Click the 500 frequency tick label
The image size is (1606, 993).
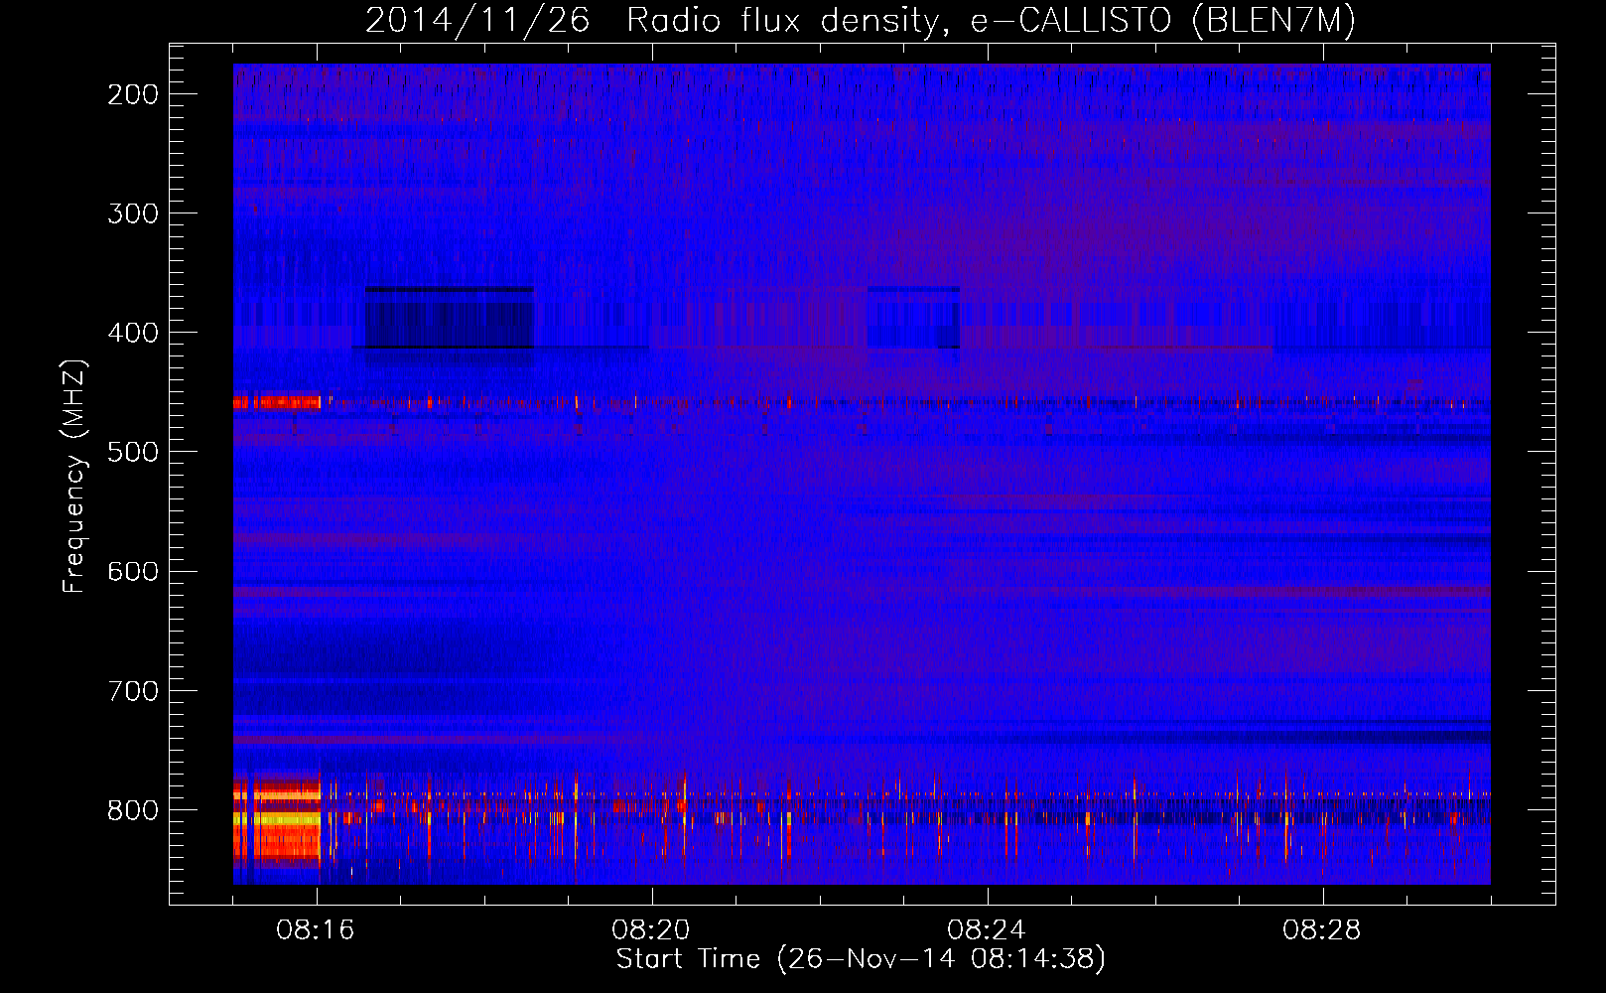coord(133,452)
